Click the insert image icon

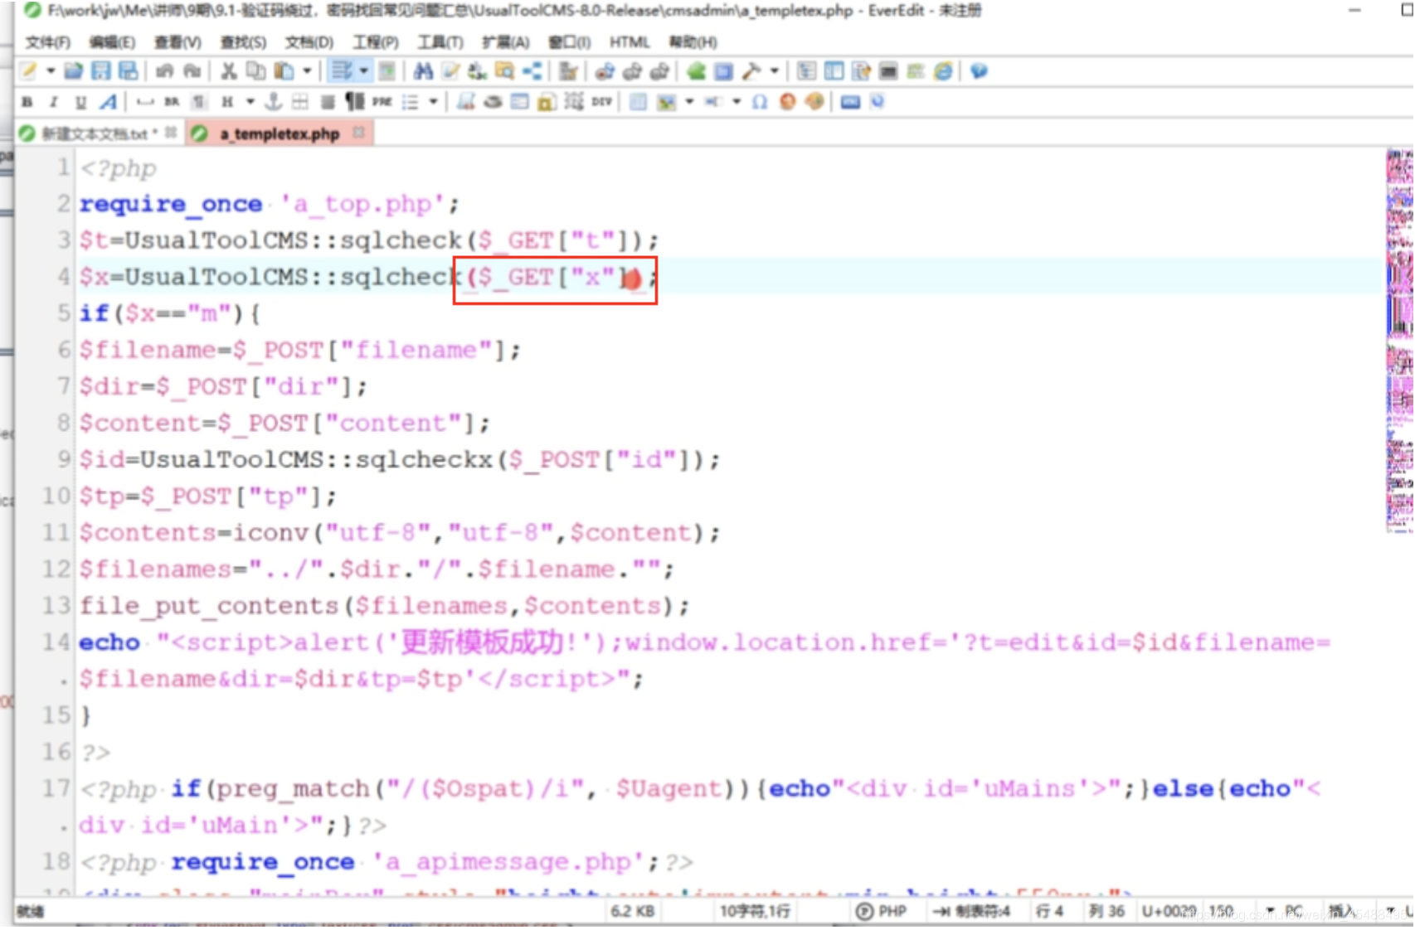point(666,102)
